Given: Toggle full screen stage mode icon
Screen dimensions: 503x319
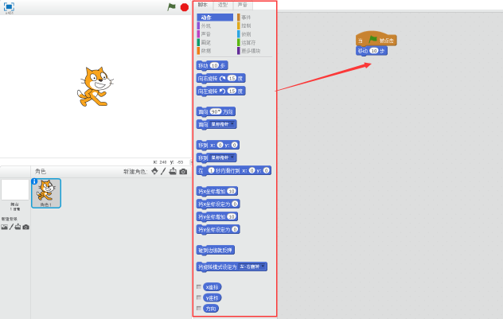Looking at the screenshot, I should (x=9, y=6).
